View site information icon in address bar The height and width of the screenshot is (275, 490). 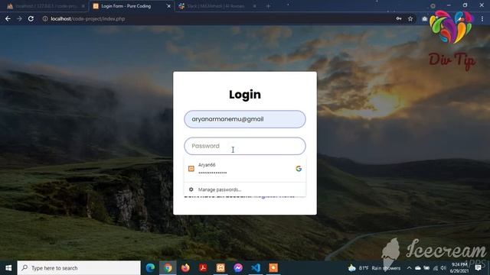(x=45, y=18)
